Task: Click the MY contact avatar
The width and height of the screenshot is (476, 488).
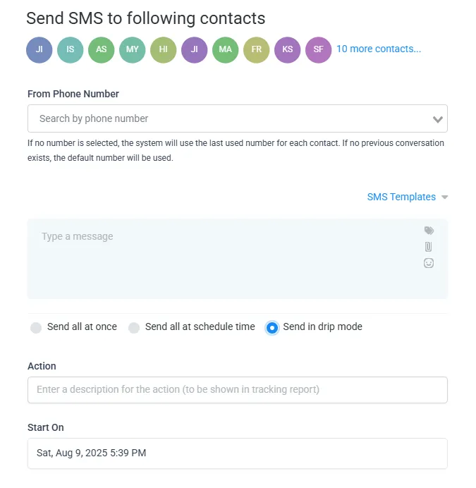Action: [x=133, y=50]
